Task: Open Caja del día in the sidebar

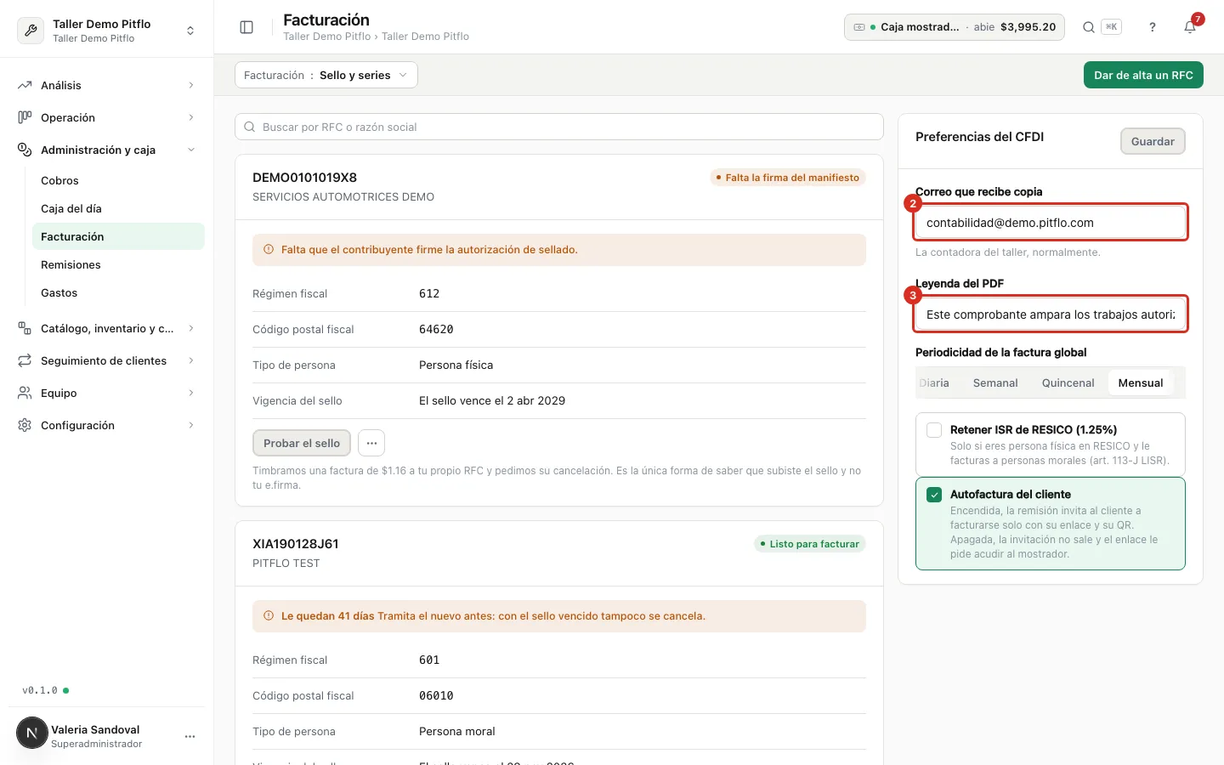Action: tap(118, 208)
